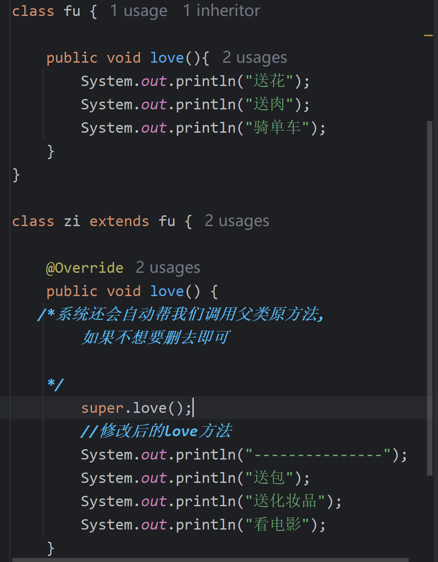Click the block comment line "如果不想要删去即可"

[156, 337]
